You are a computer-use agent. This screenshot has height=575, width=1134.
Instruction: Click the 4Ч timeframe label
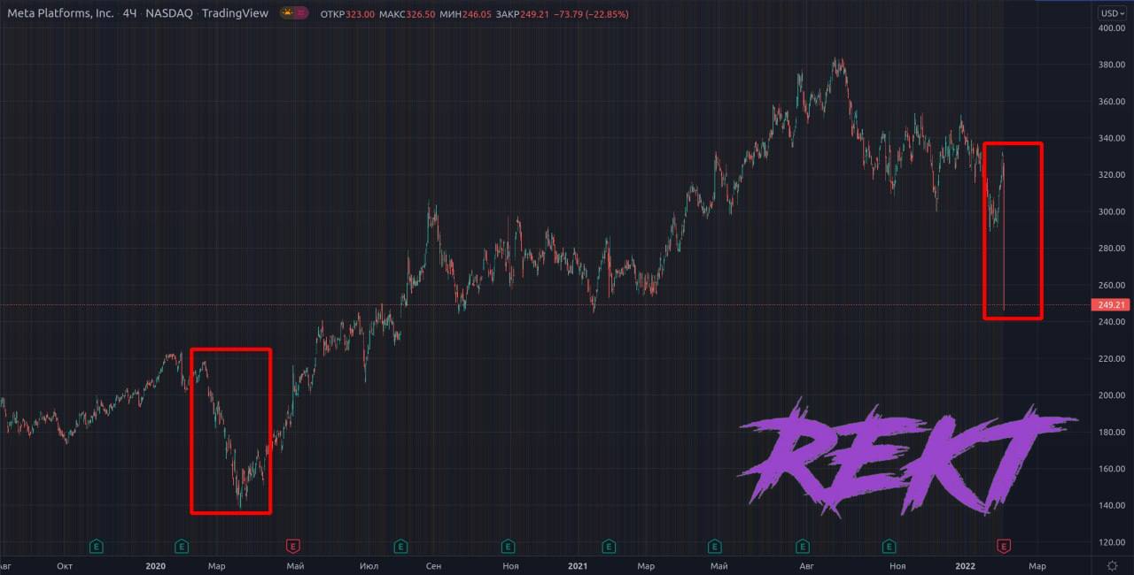click(x=130, y=13)
